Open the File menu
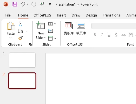The height and width of the screenshot is (104, 136). (x=8, y=15)
